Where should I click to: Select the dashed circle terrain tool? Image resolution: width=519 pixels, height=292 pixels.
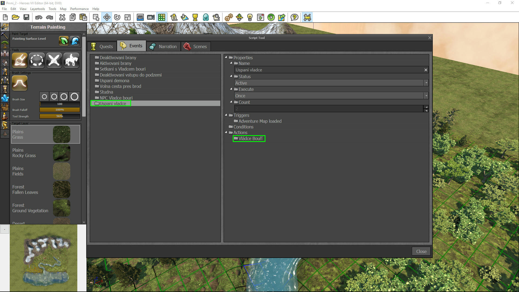click(x=37, y=60)
